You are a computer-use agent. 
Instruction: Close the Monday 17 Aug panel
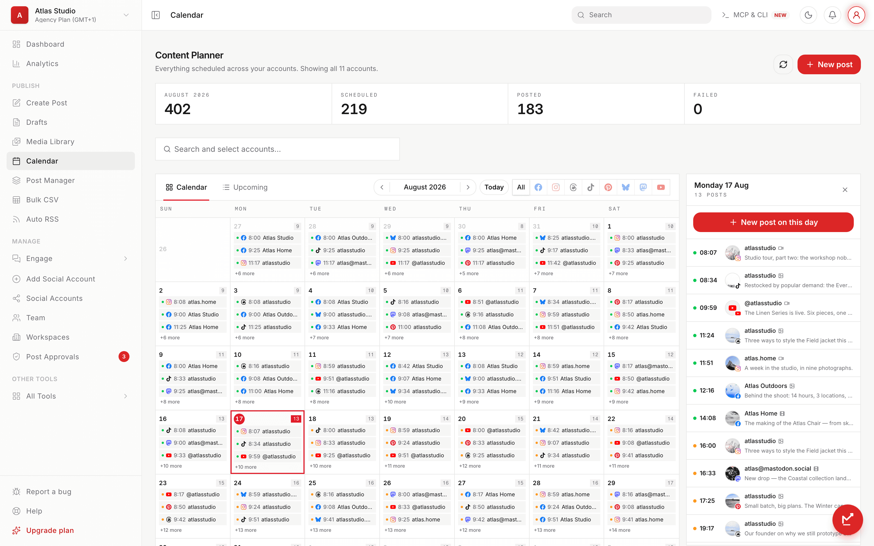coord(845,189)
